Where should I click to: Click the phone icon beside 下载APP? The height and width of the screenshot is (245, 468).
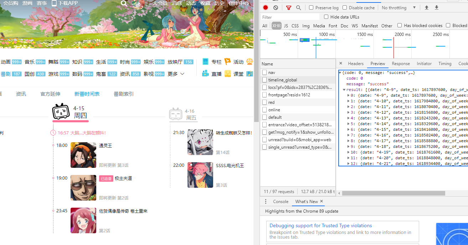(54, 3)
